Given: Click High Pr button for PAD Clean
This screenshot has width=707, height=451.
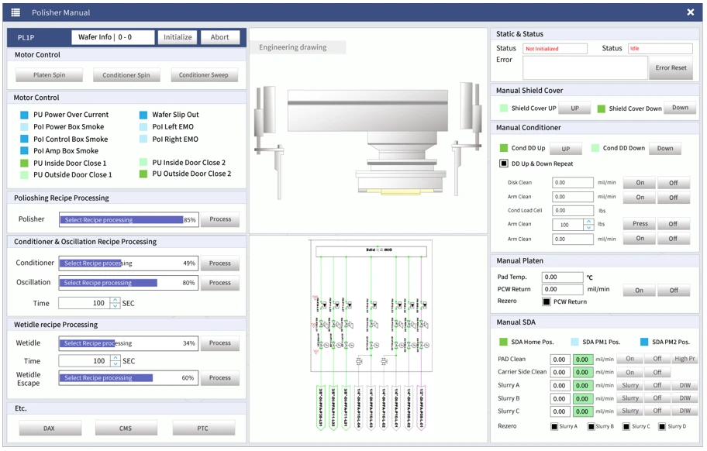Looking at the screenshot, I should [685, 359].
